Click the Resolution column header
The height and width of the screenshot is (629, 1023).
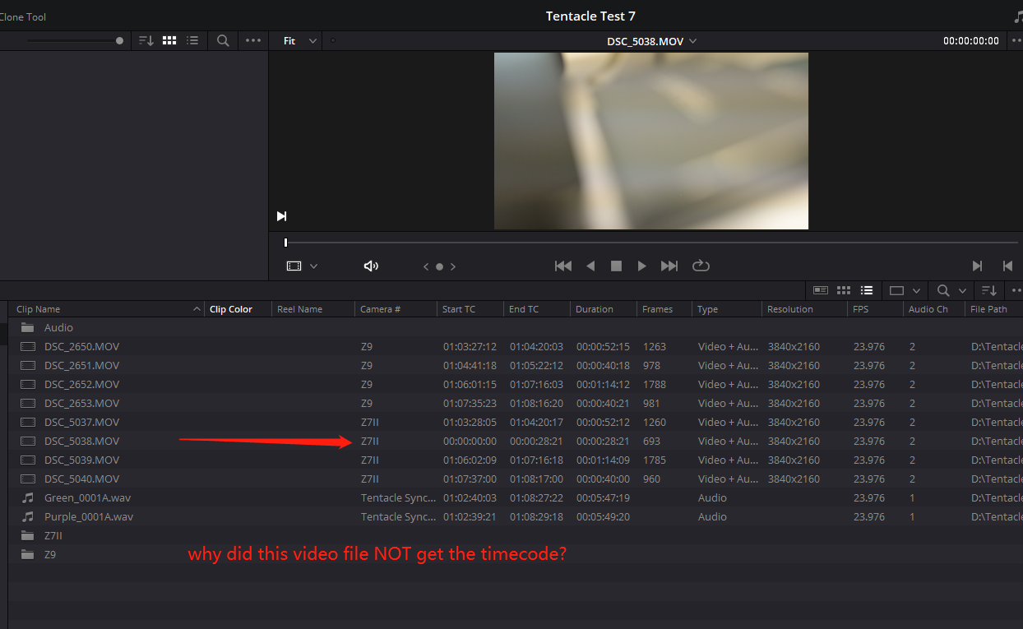pos(790,309)
